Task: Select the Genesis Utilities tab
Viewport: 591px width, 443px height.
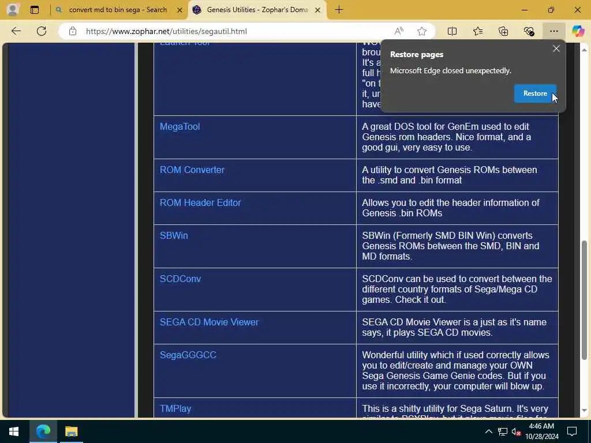Action: 257,10
